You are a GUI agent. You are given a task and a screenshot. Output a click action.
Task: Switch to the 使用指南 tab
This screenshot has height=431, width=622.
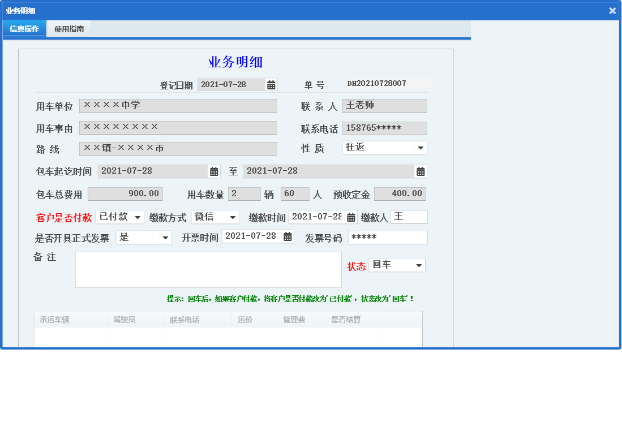point(68,28)
